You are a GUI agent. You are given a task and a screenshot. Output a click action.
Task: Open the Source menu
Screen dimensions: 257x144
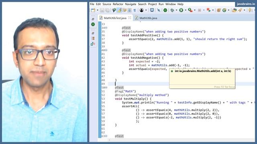pyautogui.click(x=107, y=4)
